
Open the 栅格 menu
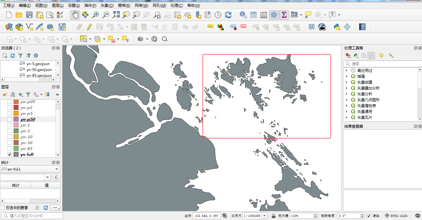124,6
